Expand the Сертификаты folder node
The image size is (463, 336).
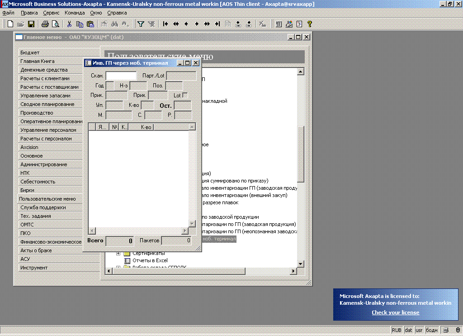(118, 254)
